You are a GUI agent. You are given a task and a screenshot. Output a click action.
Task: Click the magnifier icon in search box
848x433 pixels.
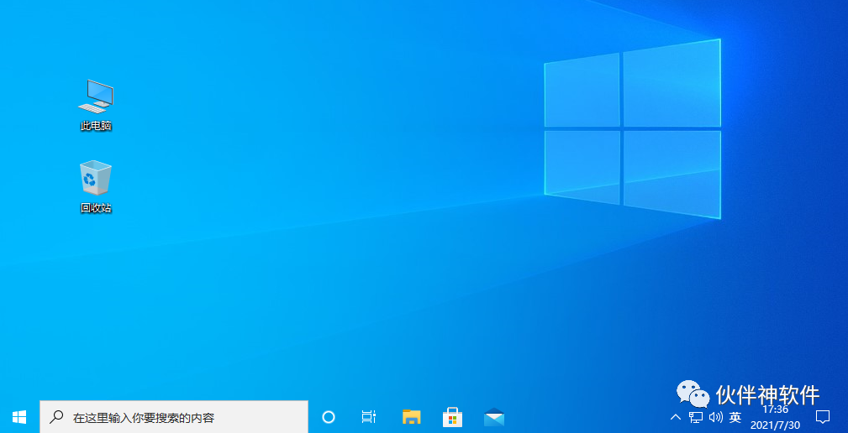coord(56,417)
